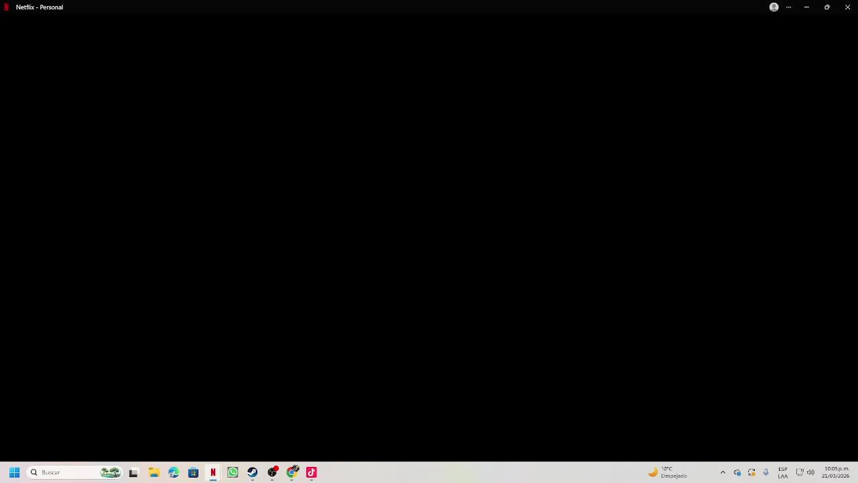Open the three-dot menu in the title bar
This screenshot has width=858, height=483.
788,7
